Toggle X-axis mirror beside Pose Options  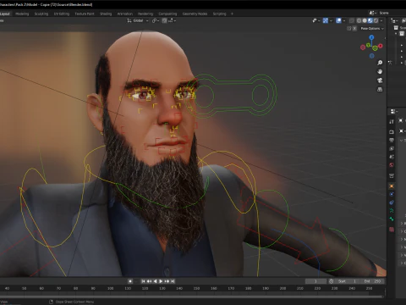tap(354, 29)
